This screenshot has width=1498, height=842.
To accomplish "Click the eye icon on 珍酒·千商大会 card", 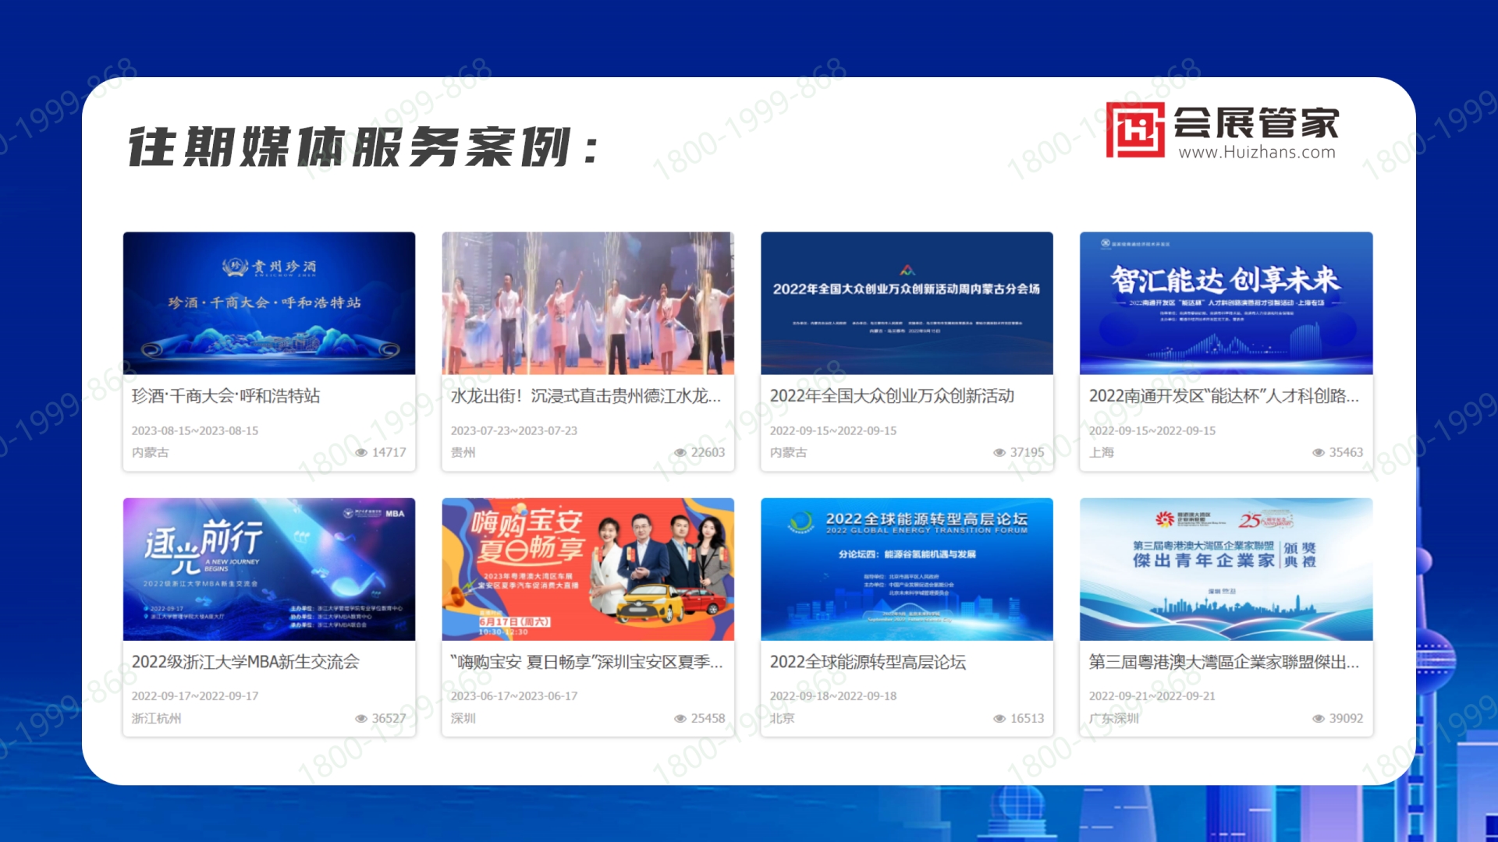I will [x=361, y=452].
